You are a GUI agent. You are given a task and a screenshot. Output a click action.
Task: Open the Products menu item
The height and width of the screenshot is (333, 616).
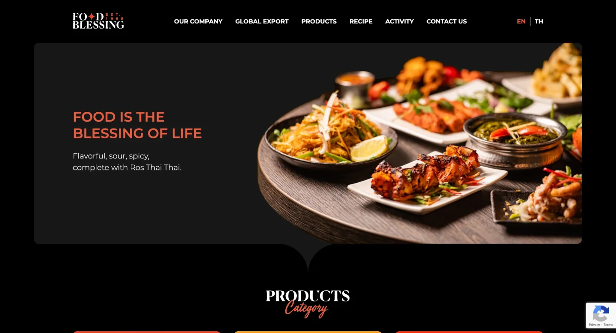coord(319,21)
